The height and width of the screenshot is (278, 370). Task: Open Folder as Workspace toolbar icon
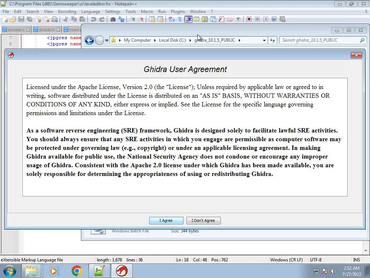(229, 20)
